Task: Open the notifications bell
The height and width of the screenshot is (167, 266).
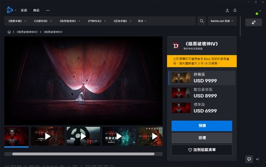Action: (235, 10)
